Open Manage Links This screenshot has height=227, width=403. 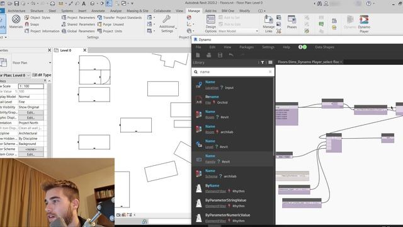coord(269,24)
